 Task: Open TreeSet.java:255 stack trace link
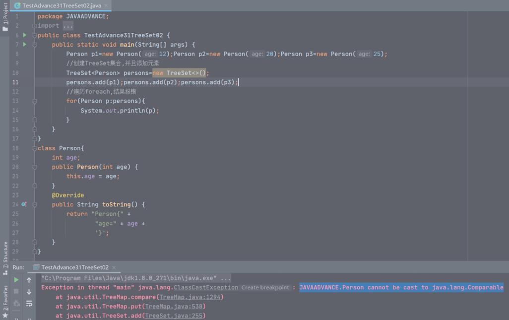click(174, 316)
